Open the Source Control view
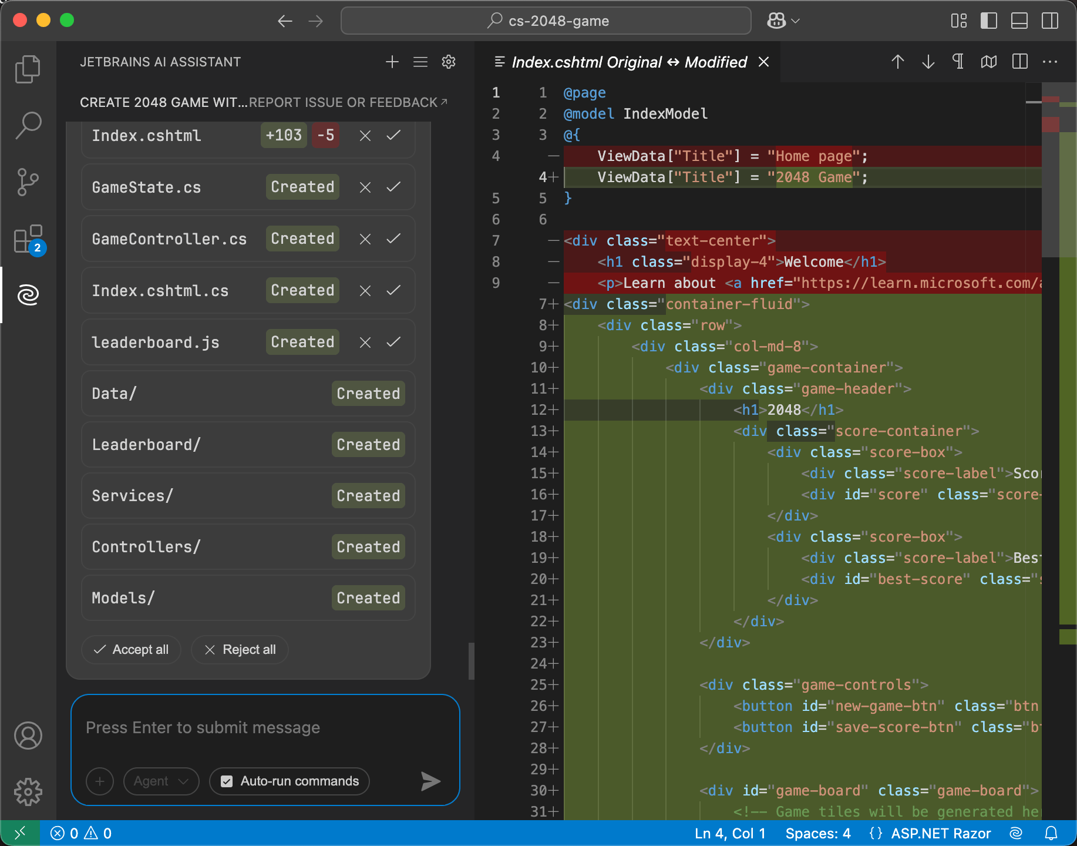 click(x=28, y=182)
